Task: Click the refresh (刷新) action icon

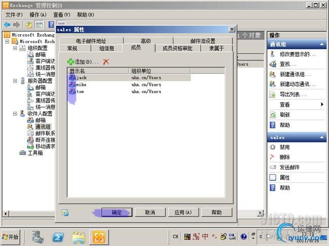Action: click(x=272, y=115)
